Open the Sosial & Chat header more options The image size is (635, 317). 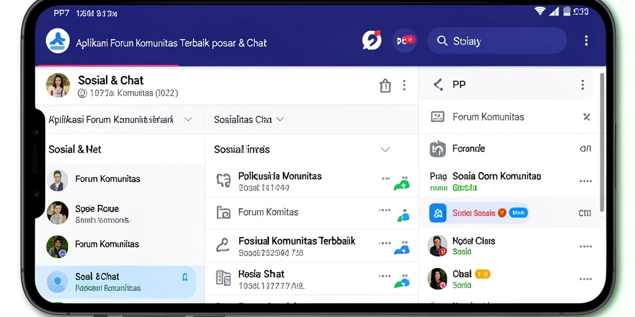click(404, 85)
